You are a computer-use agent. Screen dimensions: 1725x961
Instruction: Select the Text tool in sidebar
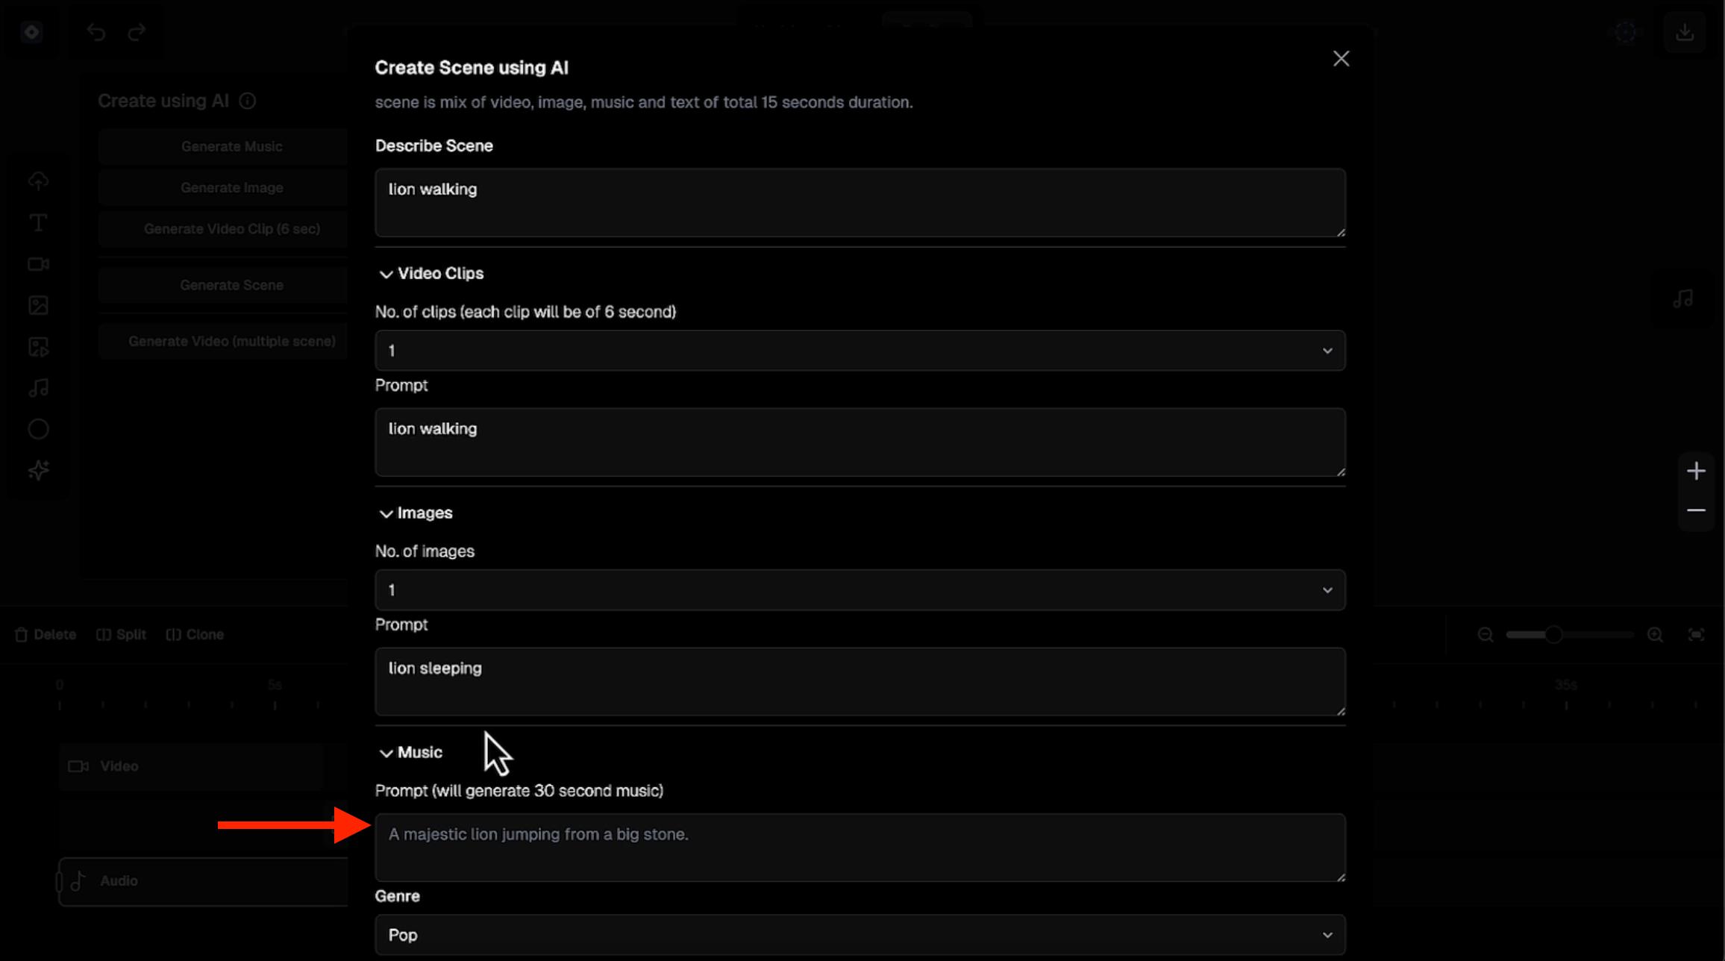38,223
